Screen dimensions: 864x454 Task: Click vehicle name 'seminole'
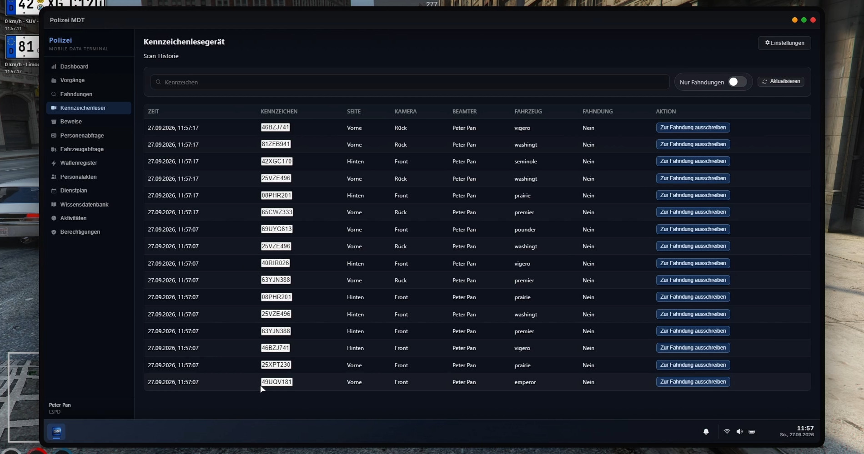tap(526, 162)
